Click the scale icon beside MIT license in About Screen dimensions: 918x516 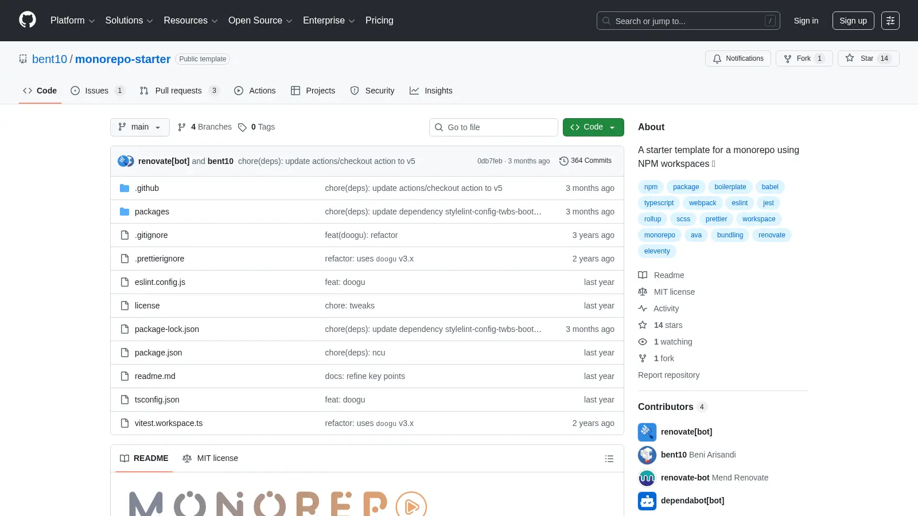coord(643,292)
